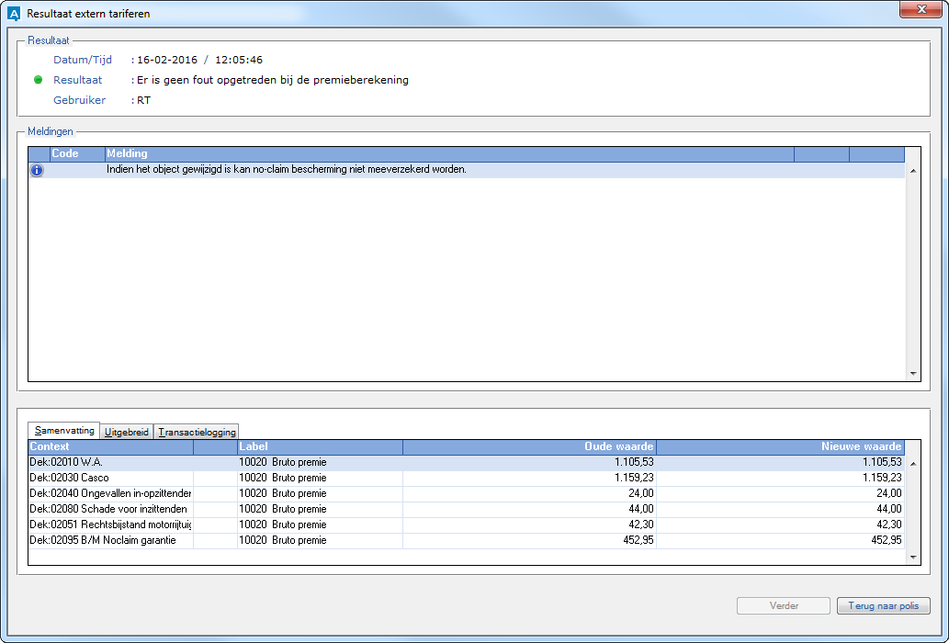Viewport: 949px width, 643px height.
Task: Open the Transactielogging tab
Action: [198, 432]
